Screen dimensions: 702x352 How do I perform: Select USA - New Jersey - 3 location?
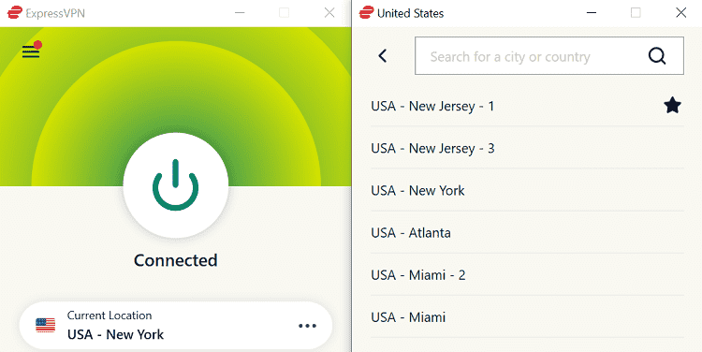coord(527,148)
